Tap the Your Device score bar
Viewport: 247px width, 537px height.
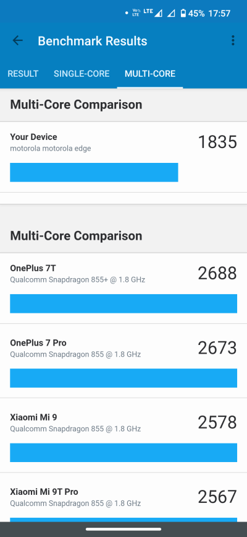pyautogui.click(x=94, y=172)
